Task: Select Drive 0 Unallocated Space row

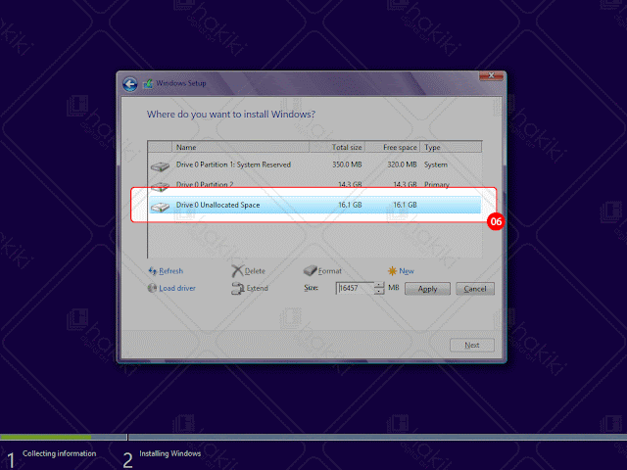Action: (315, 205)
